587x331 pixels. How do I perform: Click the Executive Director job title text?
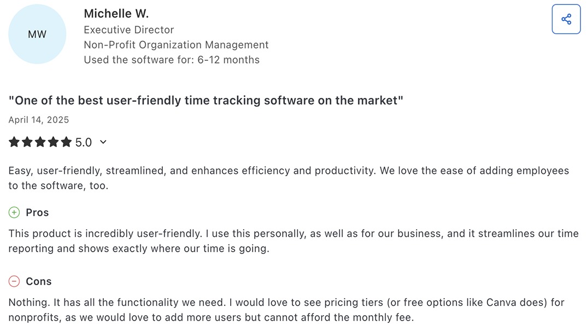click(x=128, y=30)
